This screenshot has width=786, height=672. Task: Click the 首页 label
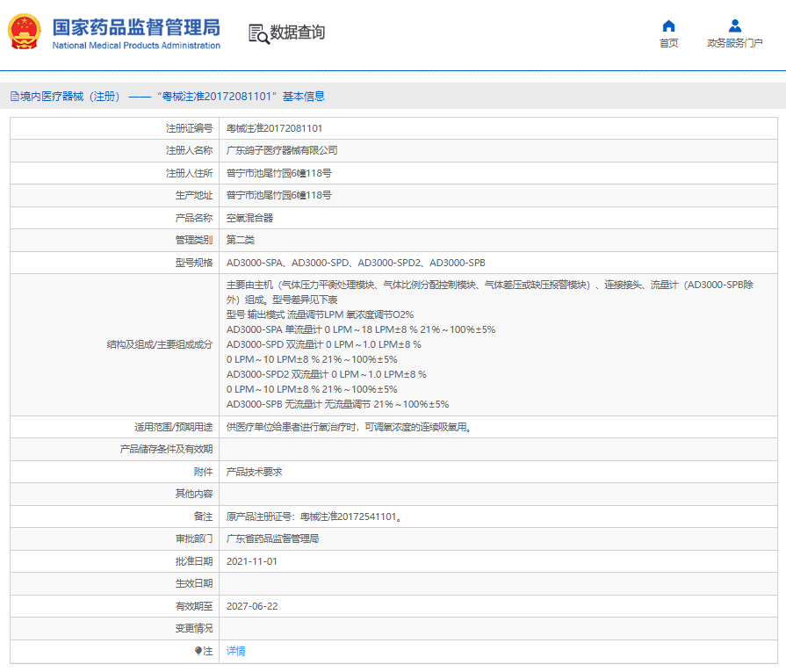668,43
